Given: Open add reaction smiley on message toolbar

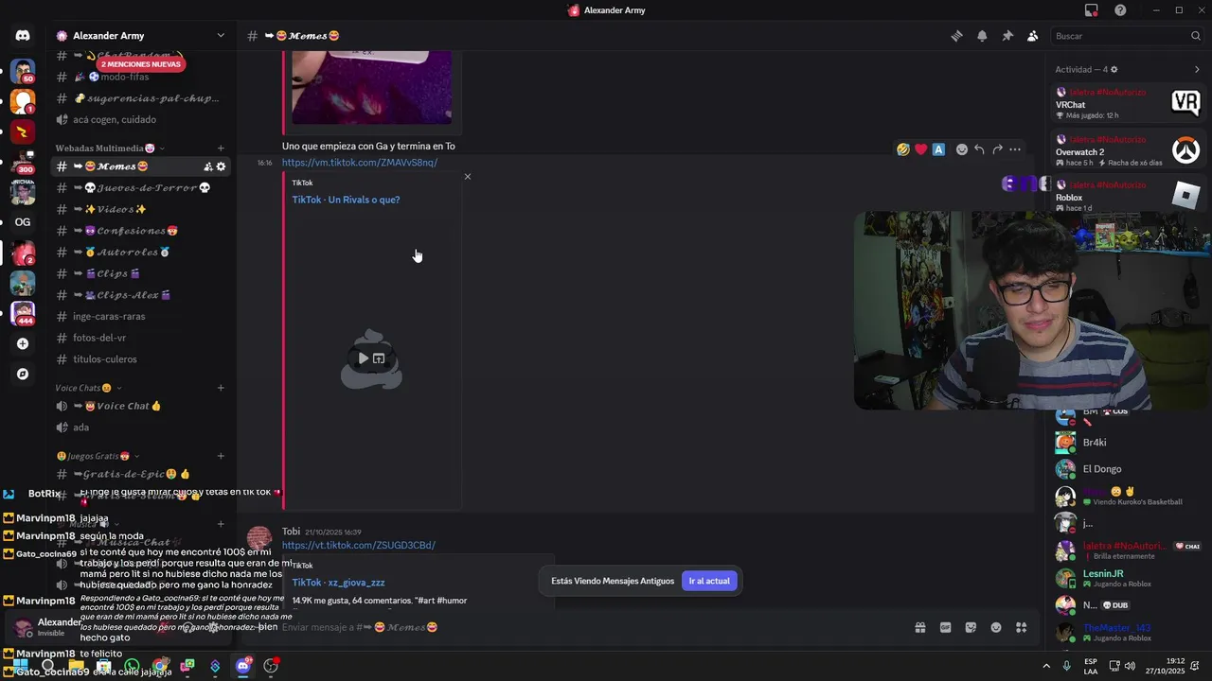Looking at the screenshot, I should (962, 149).
